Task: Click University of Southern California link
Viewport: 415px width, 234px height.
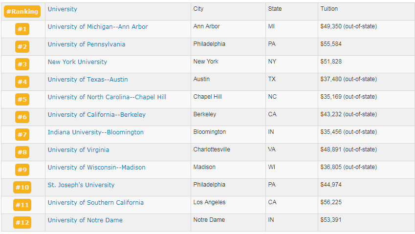Action: (x=95, y=203)
